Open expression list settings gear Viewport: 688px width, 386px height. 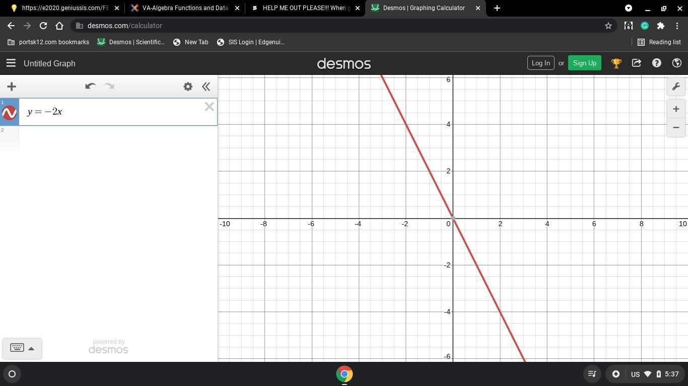point(188,86)
